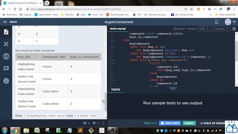Open the info icon in left sidebar
Image resolution: width=238 pixels, height=134 pixels.
[x=6, y=81]
